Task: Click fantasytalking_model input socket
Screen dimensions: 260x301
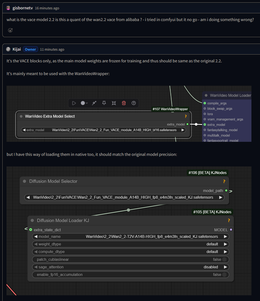Action: [x=205, y=130]
